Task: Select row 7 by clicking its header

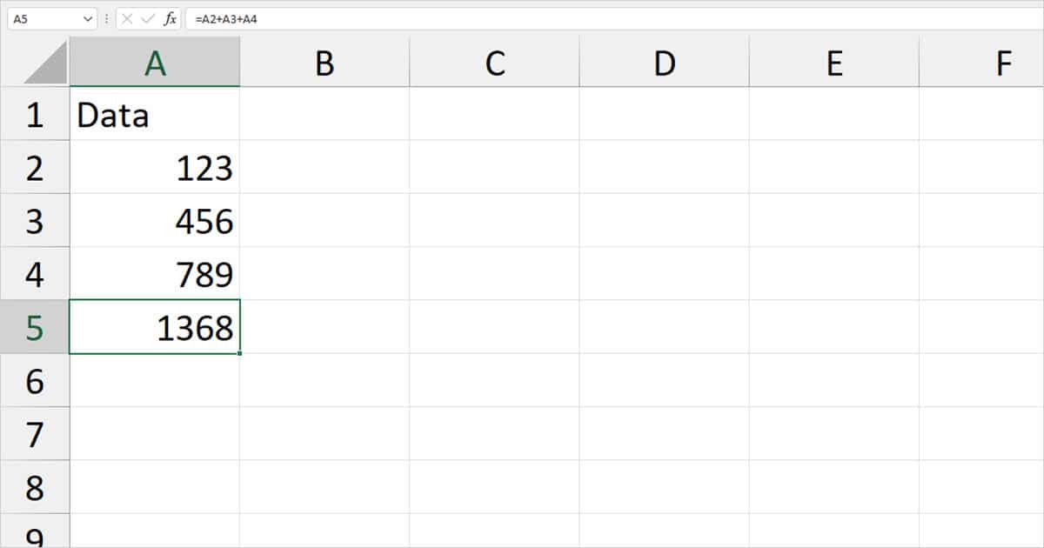Action: tap(35, 433)
